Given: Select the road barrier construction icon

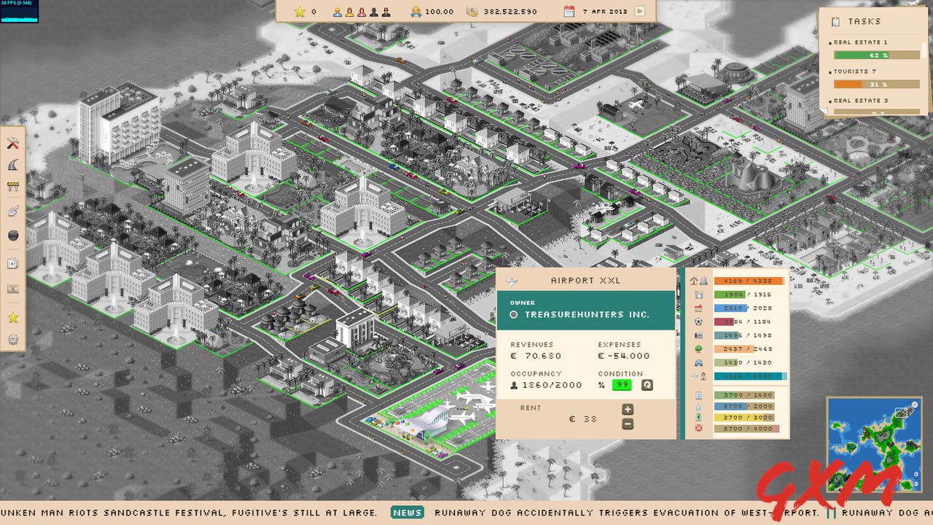Looking at the screenshot, I should pyautogui.click(x=12, y=187).
